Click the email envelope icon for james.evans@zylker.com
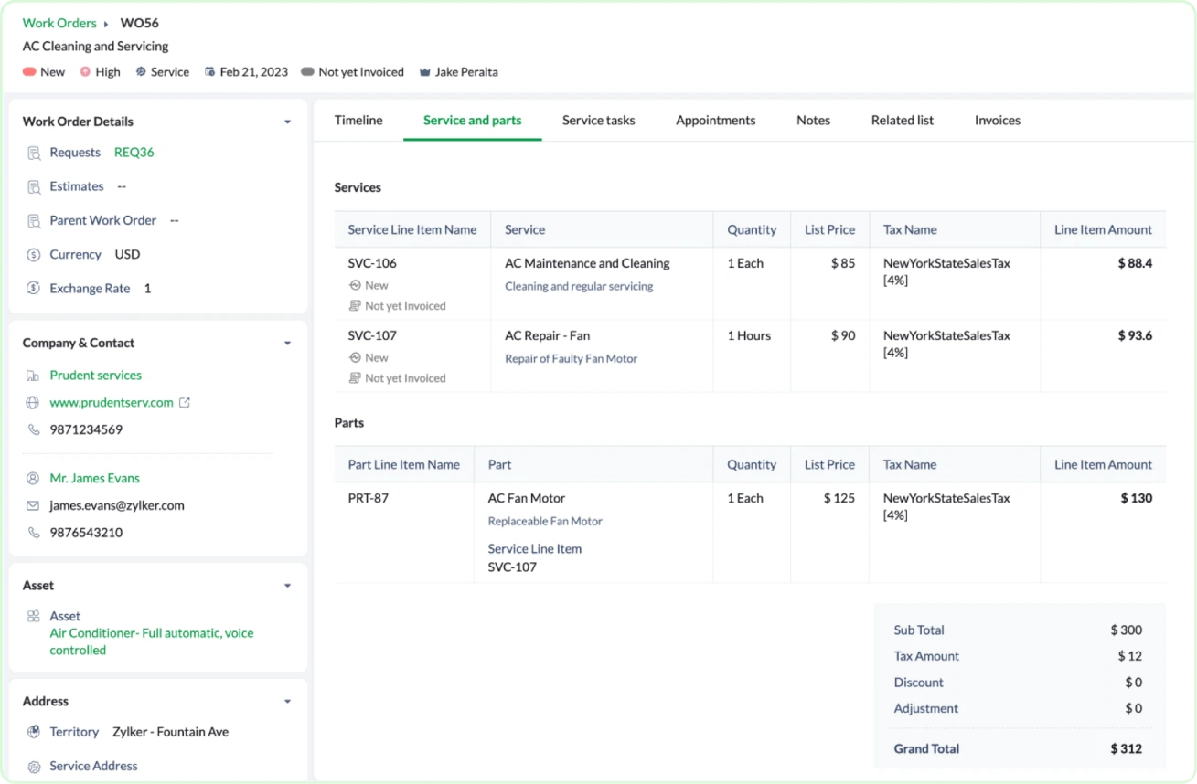Image resolution: width=1197 pixels, height=784 pixels. 34,505
